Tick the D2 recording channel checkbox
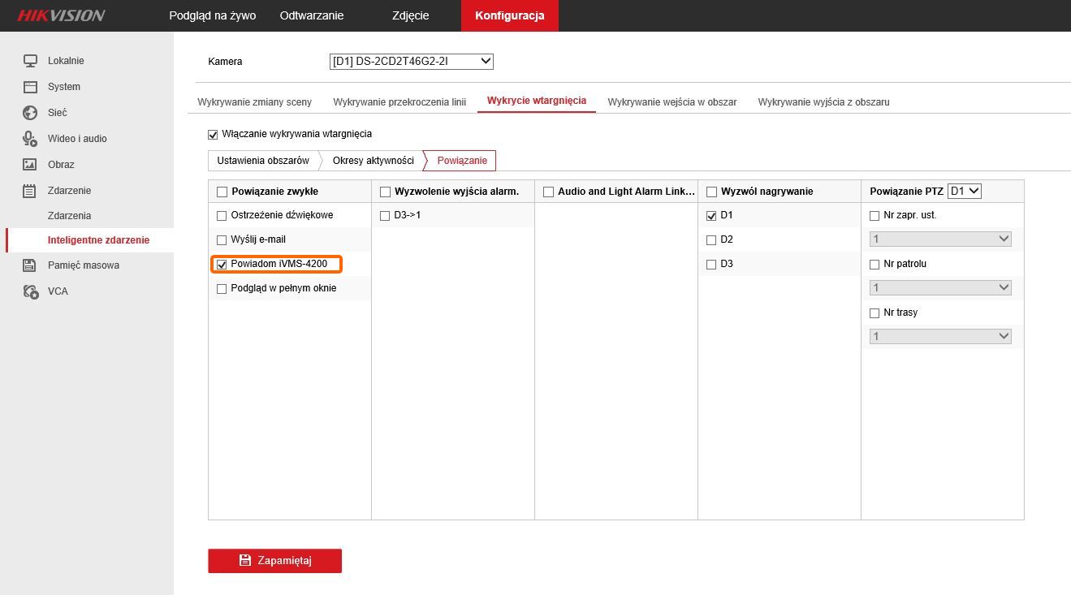1071x595 pixels. (x=711, y=240)
